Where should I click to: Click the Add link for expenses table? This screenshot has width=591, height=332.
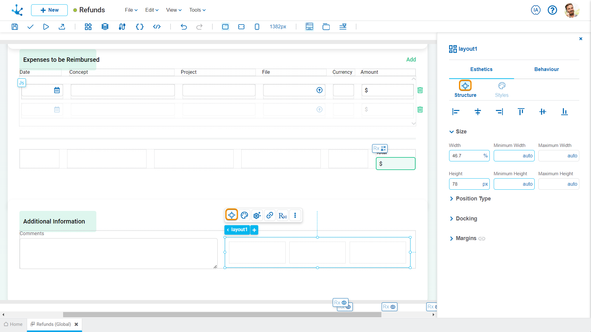pos(411,60)
